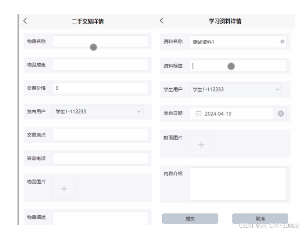
Task: Click the 咨询电话 label
Action: [36, 158]
